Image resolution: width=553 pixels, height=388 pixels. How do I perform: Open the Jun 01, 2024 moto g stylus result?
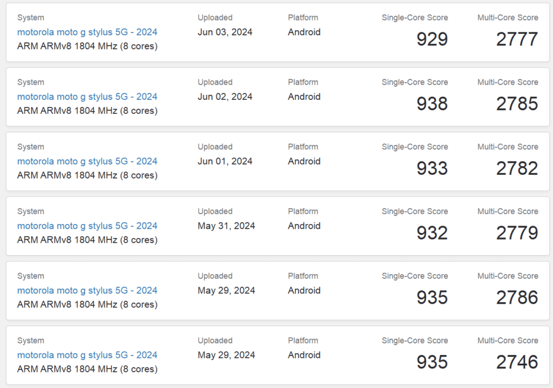pos(87,161)
